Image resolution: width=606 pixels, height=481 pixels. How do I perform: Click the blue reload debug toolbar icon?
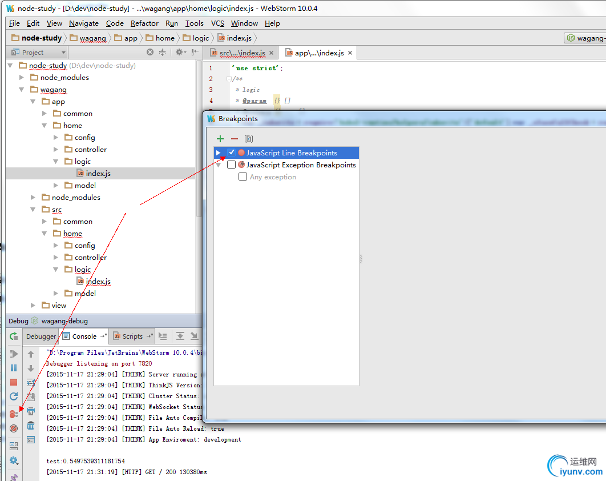14,396
